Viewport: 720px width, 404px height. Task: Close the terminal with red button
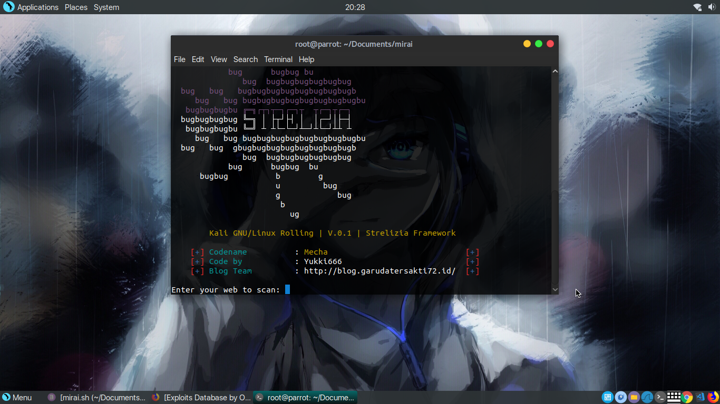pos(550,44)
